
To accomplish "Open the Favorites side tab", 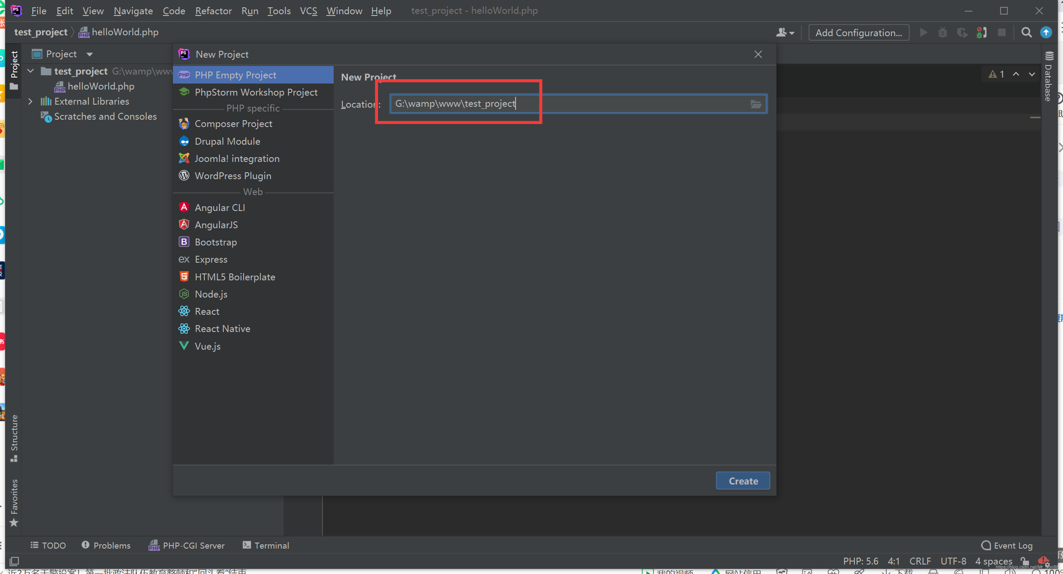I will (x=14, y=503).
